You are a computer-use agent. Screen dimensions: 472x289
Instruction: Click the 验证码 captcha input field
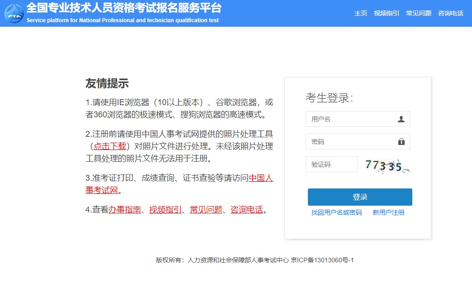coord(331,164)
